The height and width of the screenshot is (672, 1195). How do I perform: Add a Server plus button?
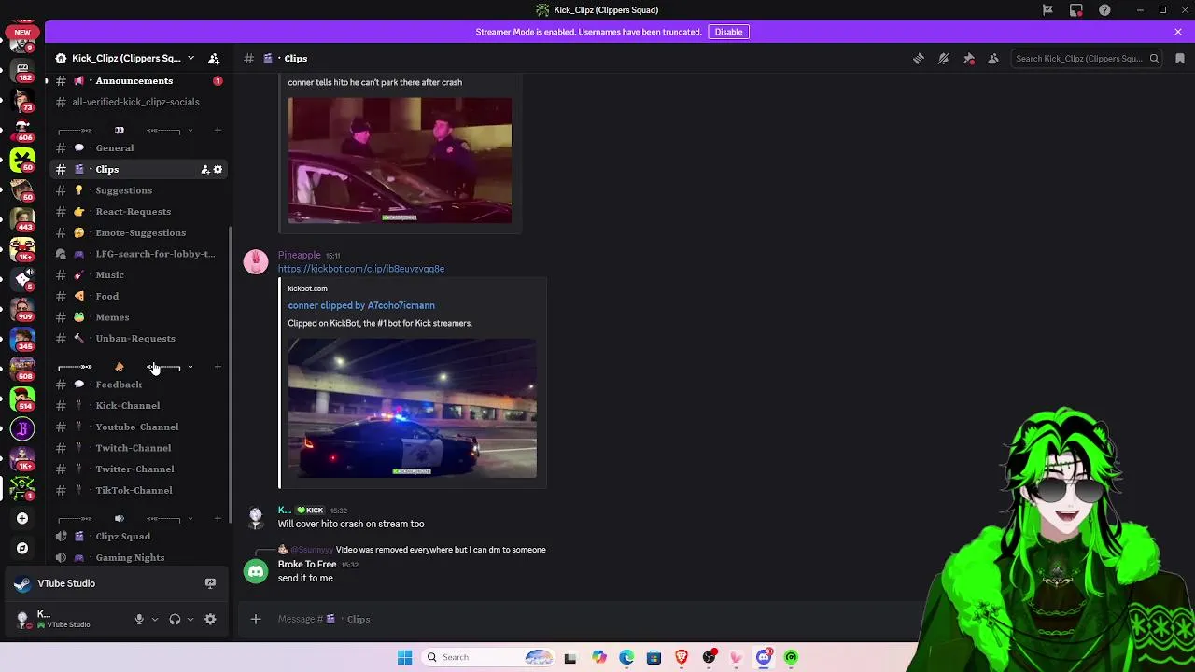pos(22,518)
